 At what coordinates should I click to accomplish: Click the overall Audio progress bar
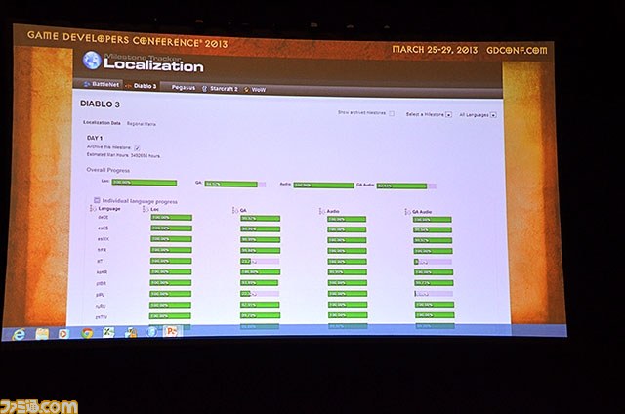323,186
